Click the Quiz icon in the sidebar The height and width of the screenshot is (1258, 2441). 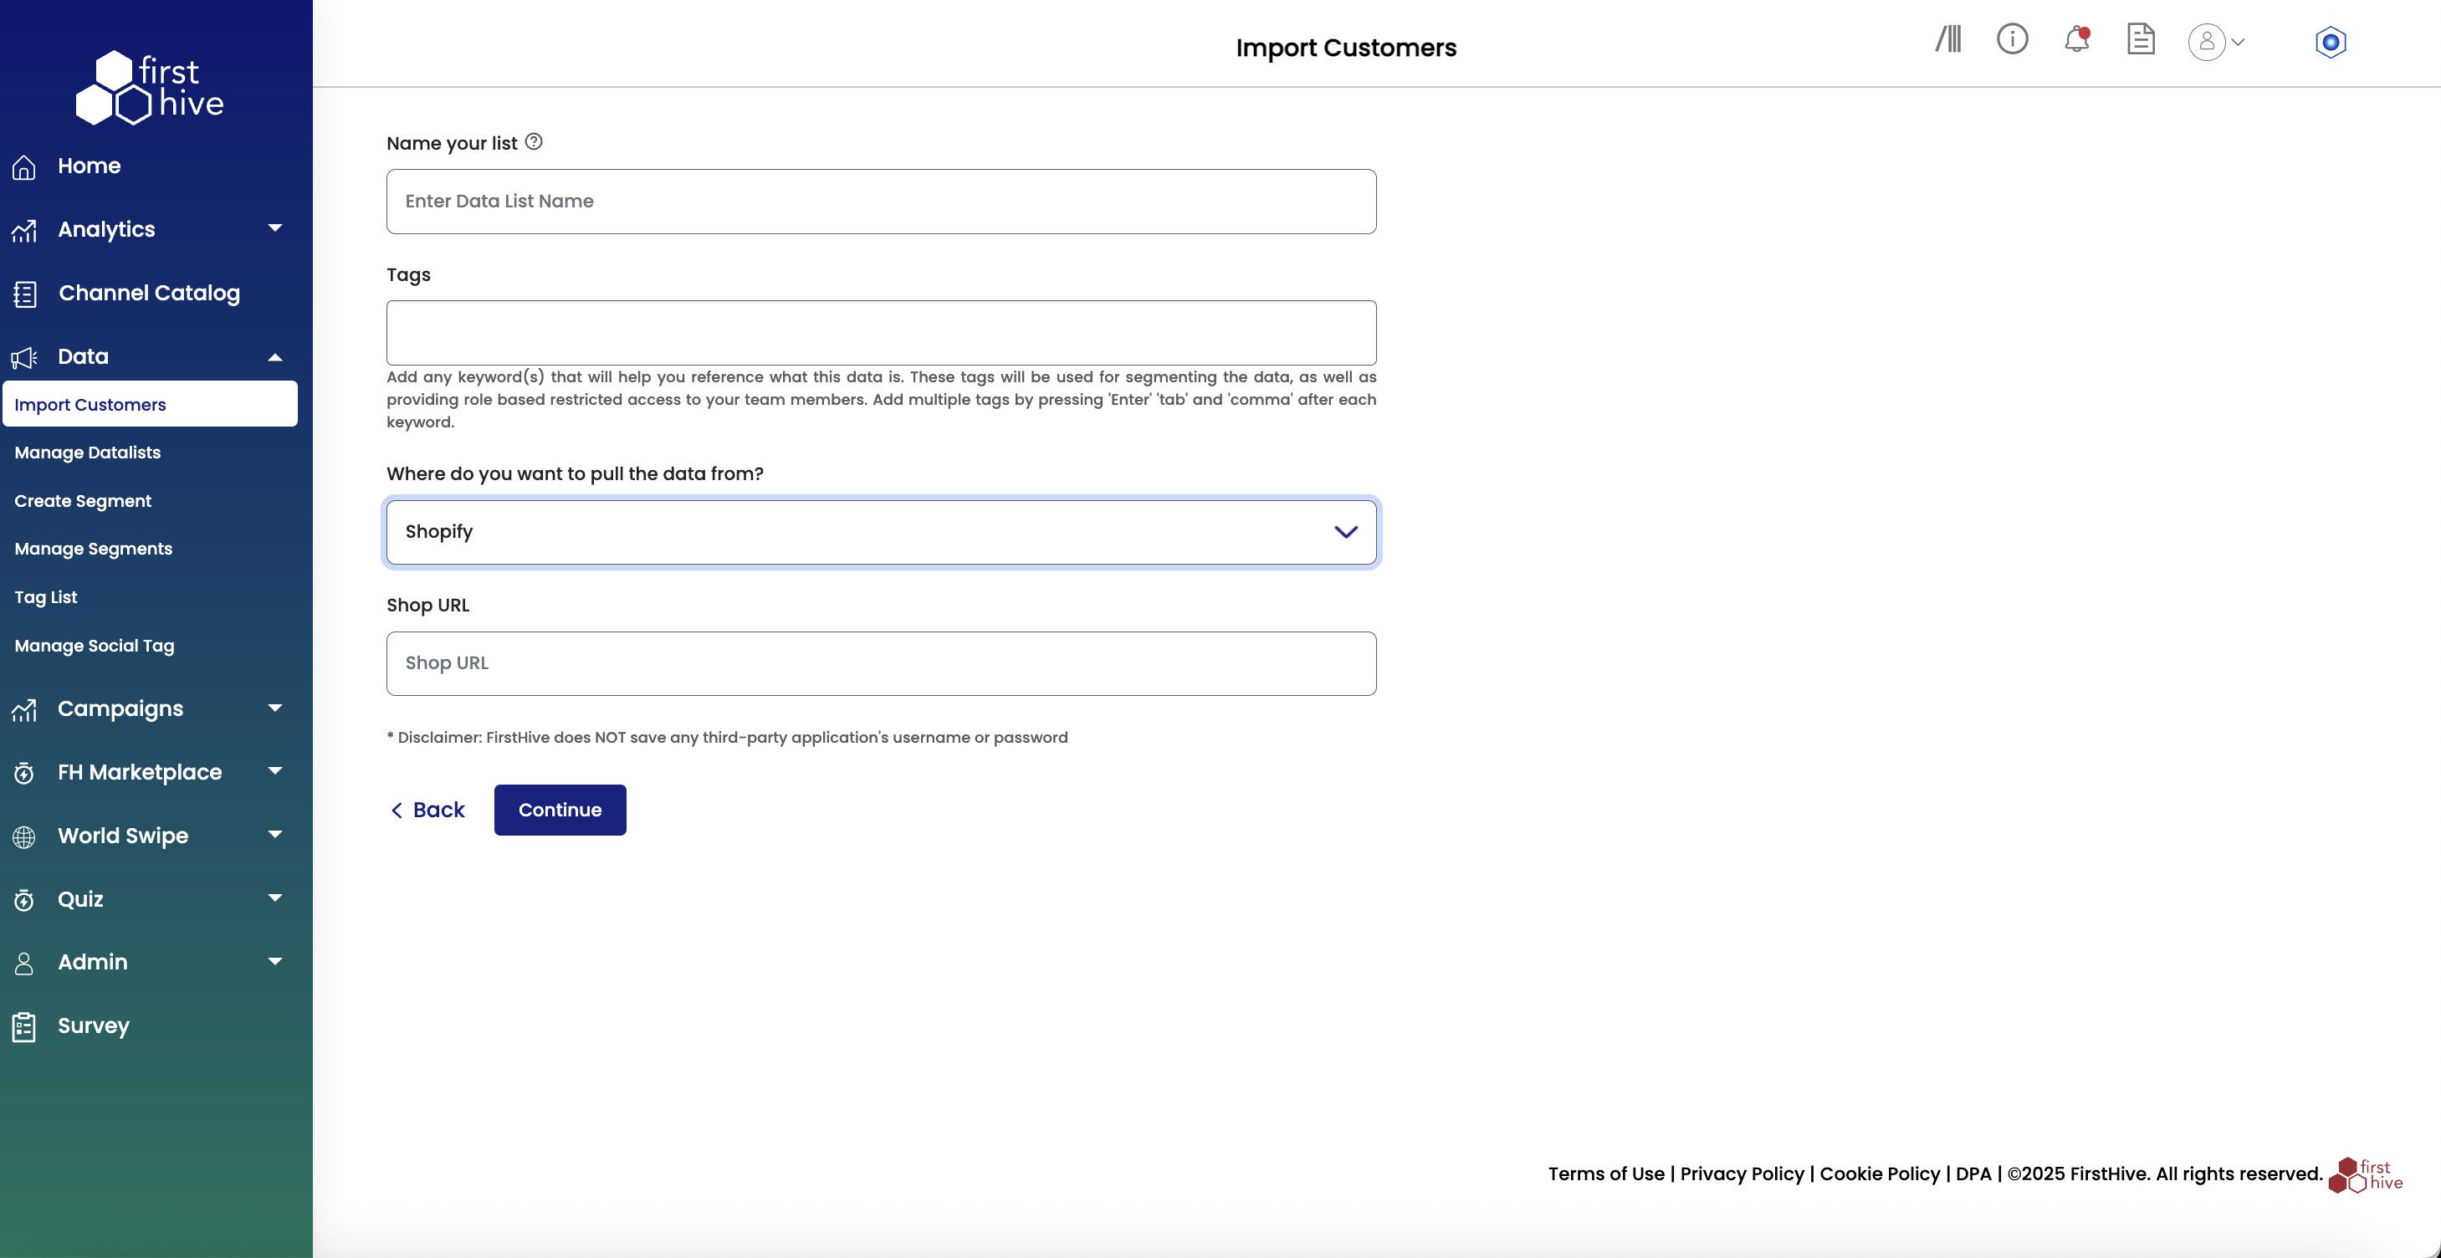24,900
